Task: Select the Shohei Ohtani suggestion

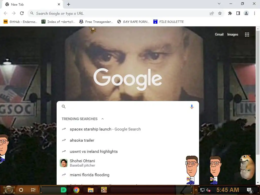Action: (128, 163)
